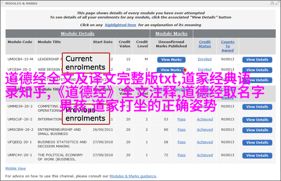Click title 'BUSINESS STATISTICS AND DECISION MAKING'
This screenshot has height=181, width=281.
pyautogui.click(x=62, y=144)
